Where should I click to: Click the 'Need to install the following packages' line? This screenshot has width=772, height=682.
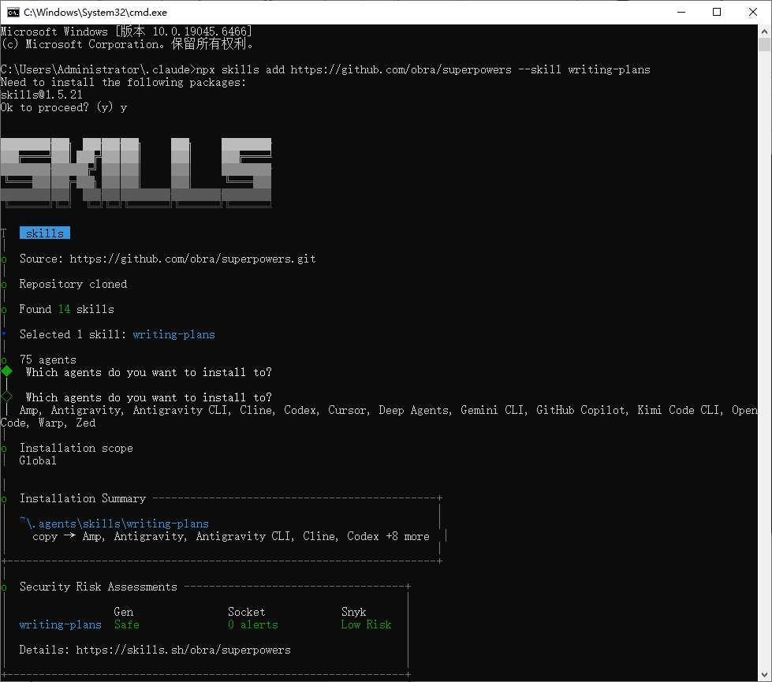pyautogui.click(x=123, y=82)
